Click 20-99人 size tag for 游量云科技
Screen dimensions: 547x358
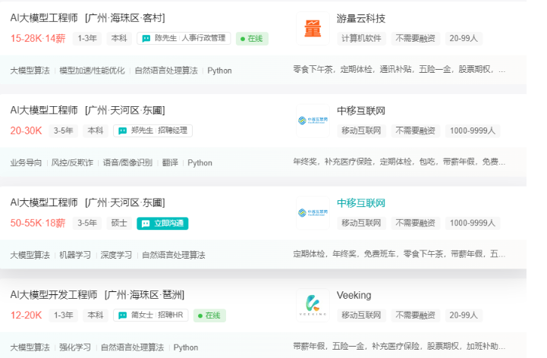(464, 39)
